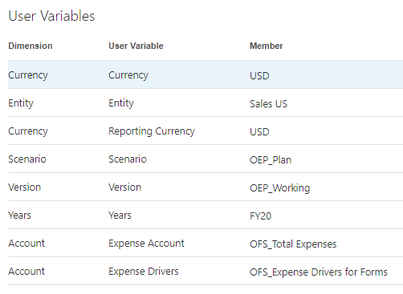Click the Scenario dimension cell
Viewport: 403px width, 294px height.
27,159
